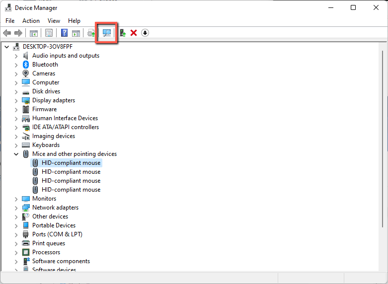Expand the Bluetooth category
Image resolution: width=388 pixels, height=284 pixels.
click(16, 65)
